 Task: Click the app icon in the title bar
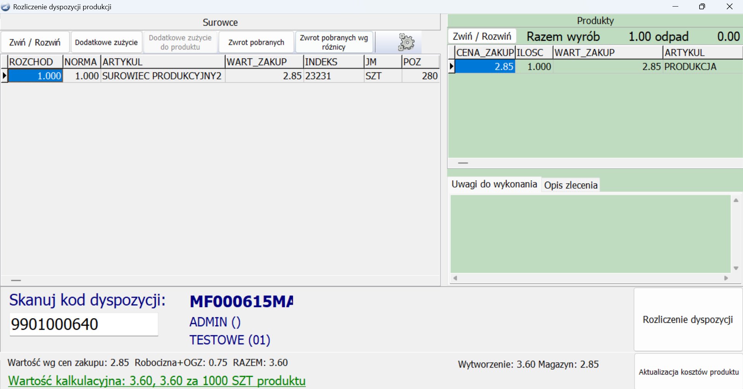pyautogui.click(x=6, y=7)
